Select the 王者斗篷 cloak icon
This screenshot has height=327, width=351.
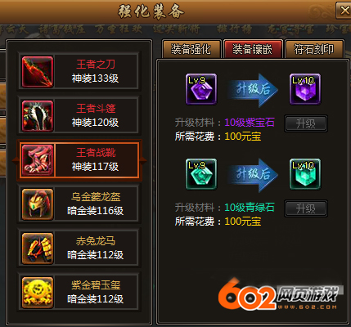38,116
